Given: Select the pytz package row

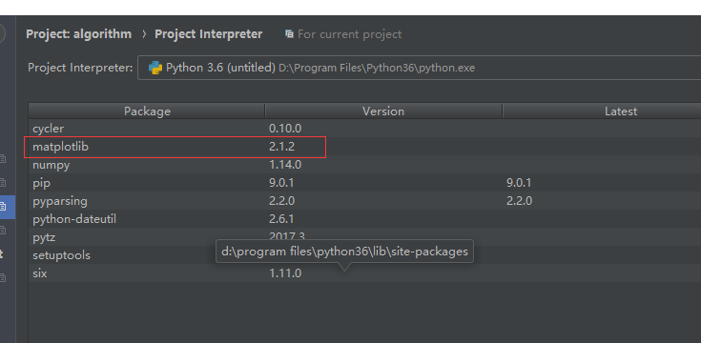Looking at the screenshot, I should [x=364, y=236].
